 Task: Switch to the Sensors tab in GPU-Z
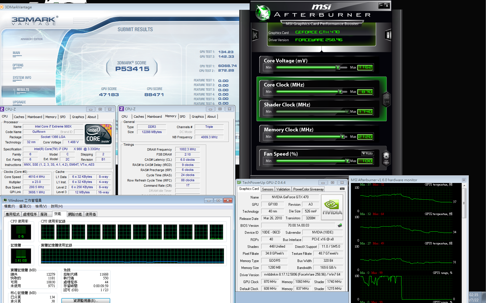tap(268, 189)
